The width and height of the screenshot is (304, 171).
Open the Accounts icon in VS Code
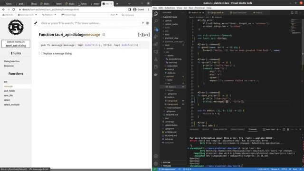pos(156,156)
